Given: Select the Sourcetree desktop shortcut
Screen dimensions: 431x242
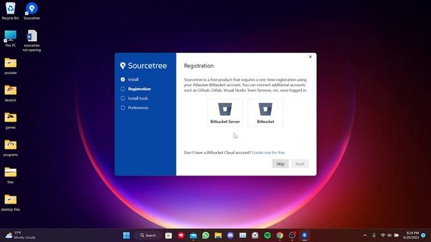Looking at the screenshot, I should click(x=32, y=11).
